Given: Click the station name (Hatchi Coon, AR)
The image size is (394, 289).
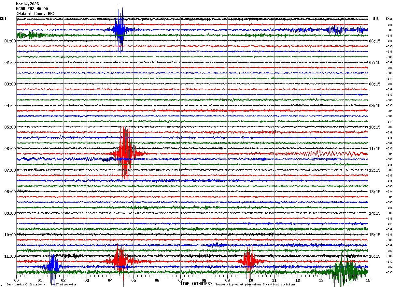Looking at the screenshot, I should tap(35, 14).
